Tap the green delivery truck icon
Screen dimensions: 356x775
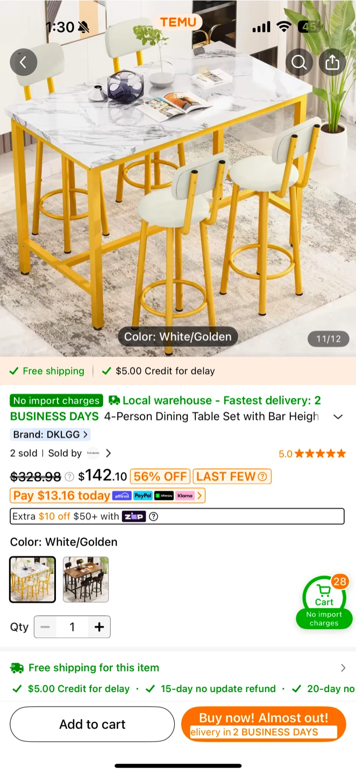16,668
